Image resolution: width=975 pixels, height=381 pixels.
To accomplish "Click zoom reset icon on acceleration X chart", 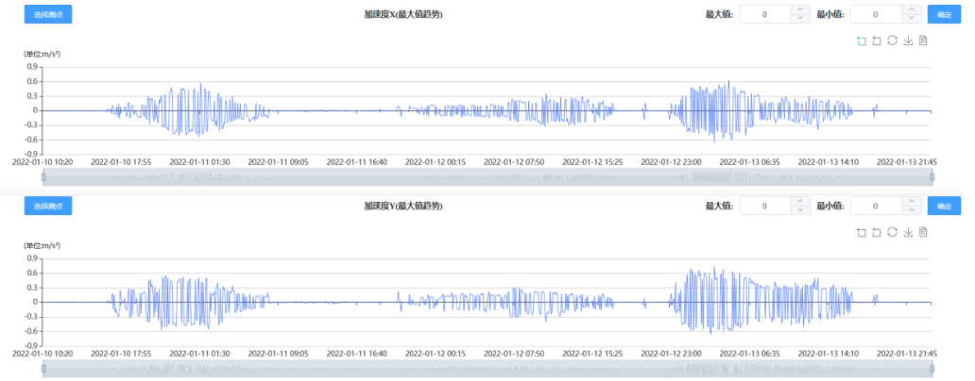I will pyautogui.click(x=876, y=41).
